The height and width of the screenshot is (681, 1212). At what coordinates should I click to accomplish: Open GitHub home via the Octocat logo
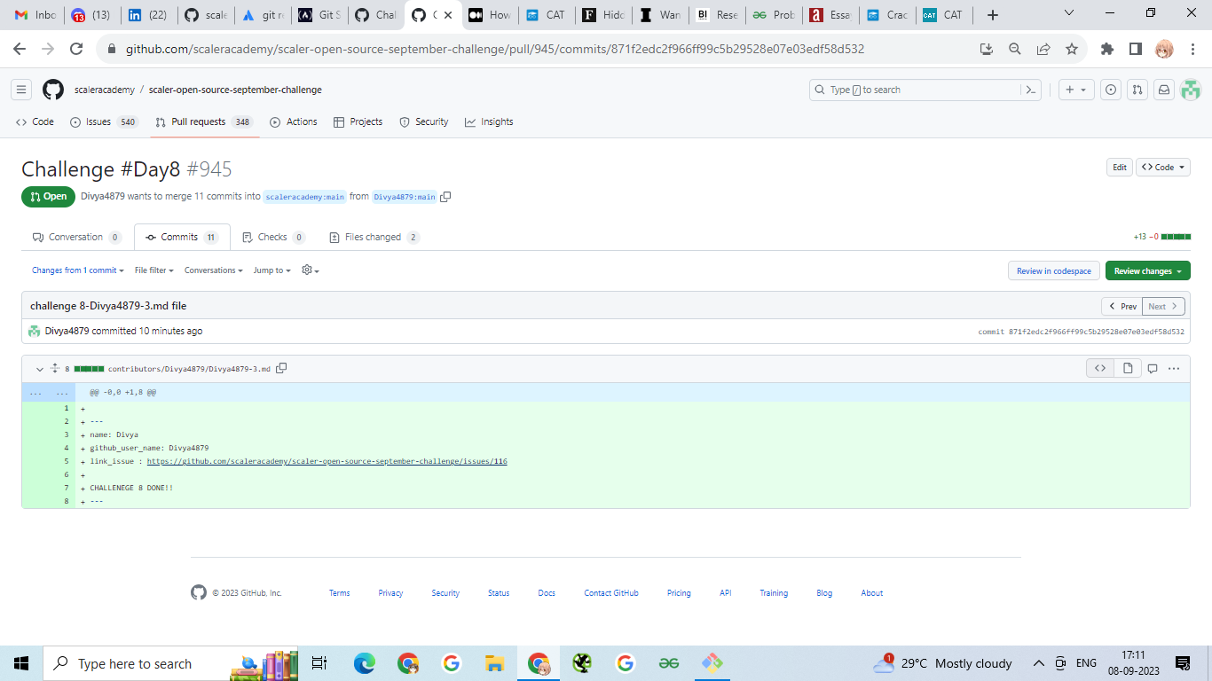[x=52, y=89]
